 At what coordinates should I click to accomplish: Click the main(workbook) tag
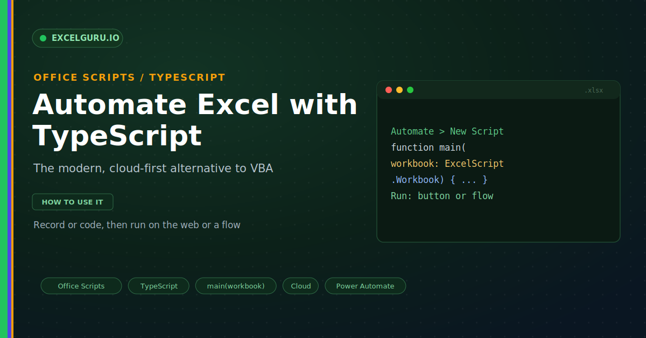click(236, 286)
